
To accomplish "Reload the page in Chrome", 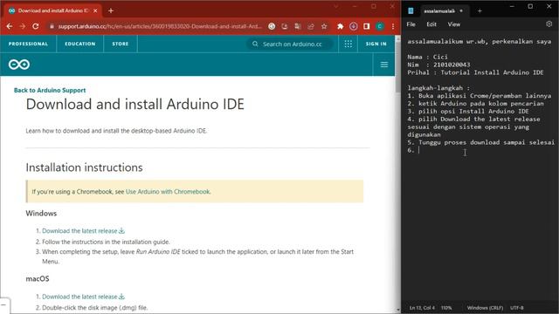I will click(35, 26).
